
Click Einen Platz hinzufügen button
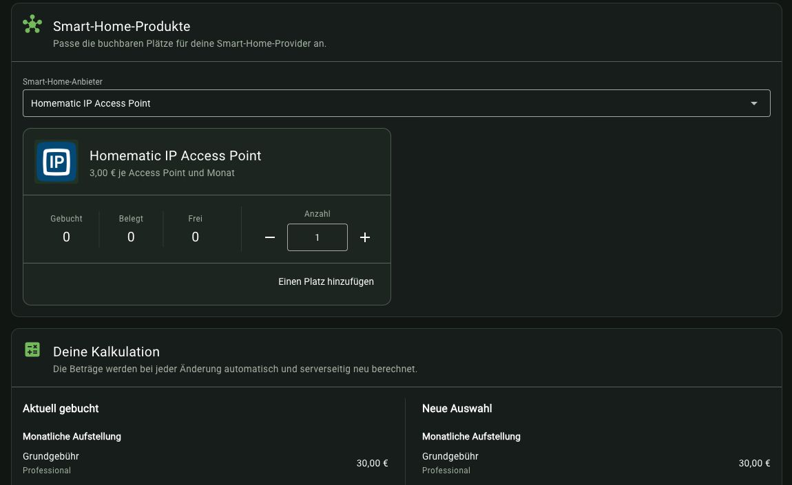point(326,281)
